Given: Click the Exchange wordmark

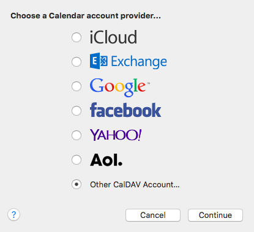Looking at the screenshot, I should (139, 62).
